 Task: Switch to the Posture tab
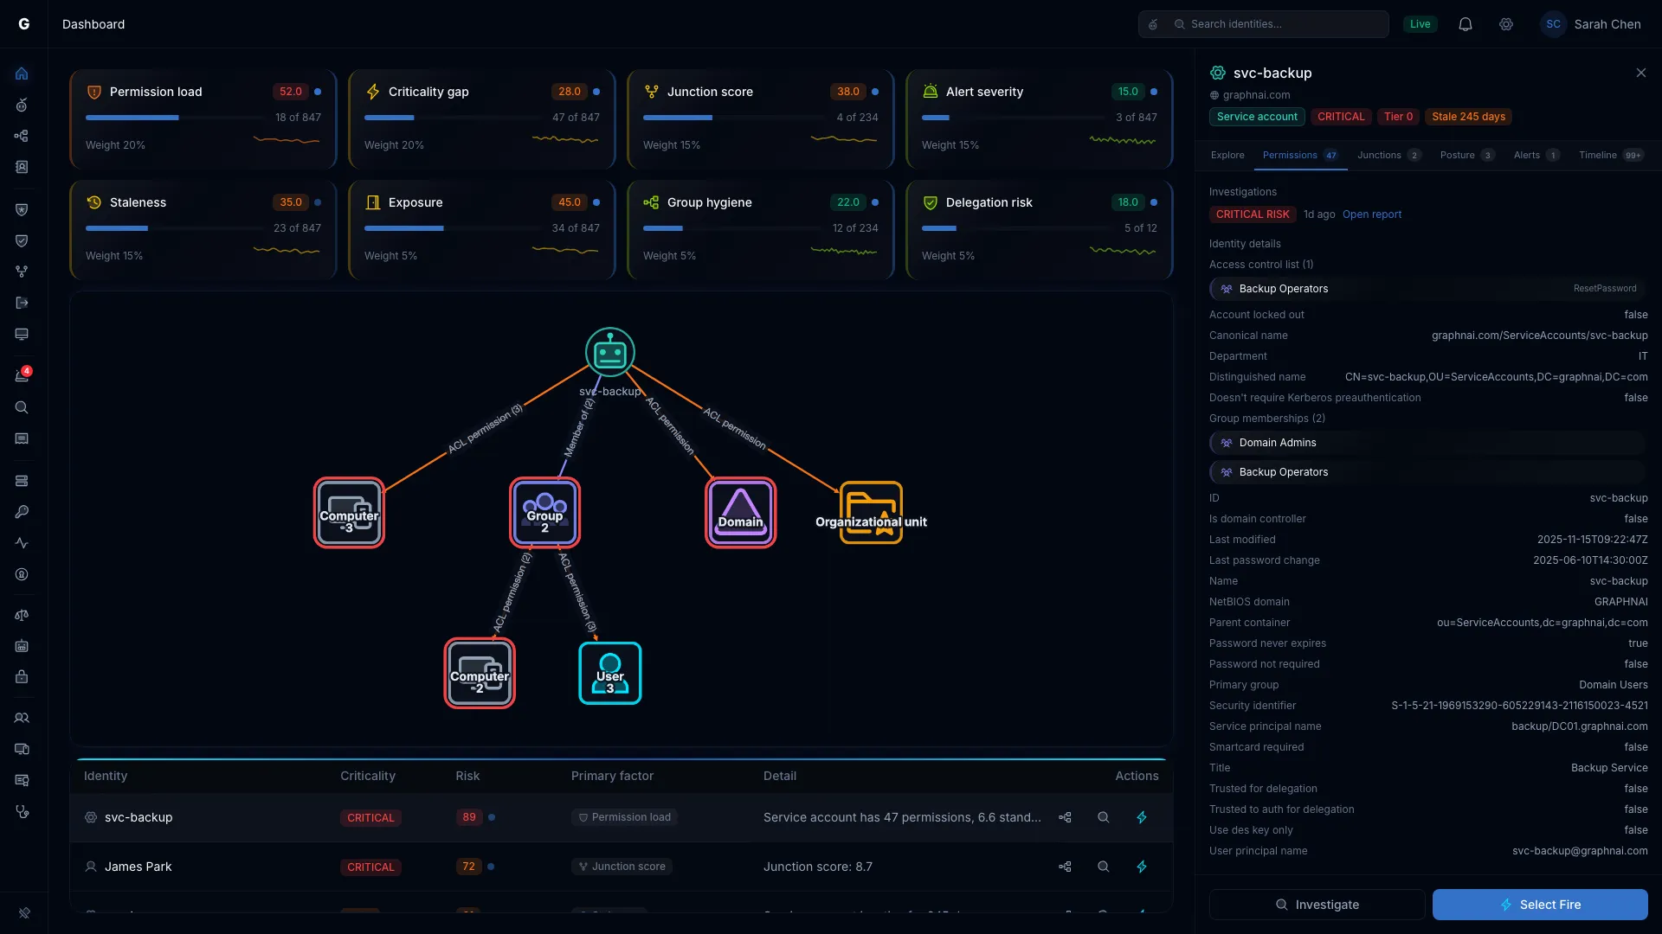1467,155
